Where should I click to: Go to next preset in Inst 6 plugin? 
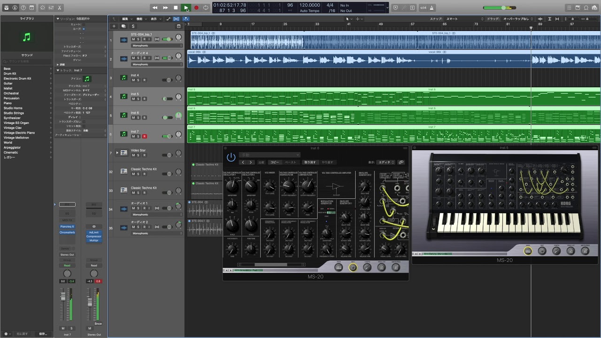pos(251,162)
